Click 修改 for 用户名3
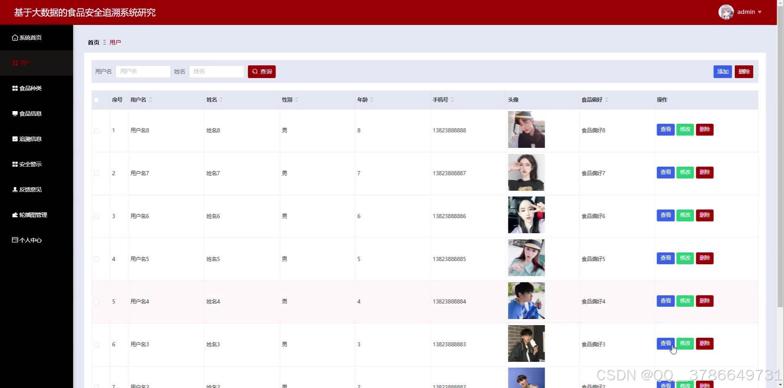 click(685, 343)
